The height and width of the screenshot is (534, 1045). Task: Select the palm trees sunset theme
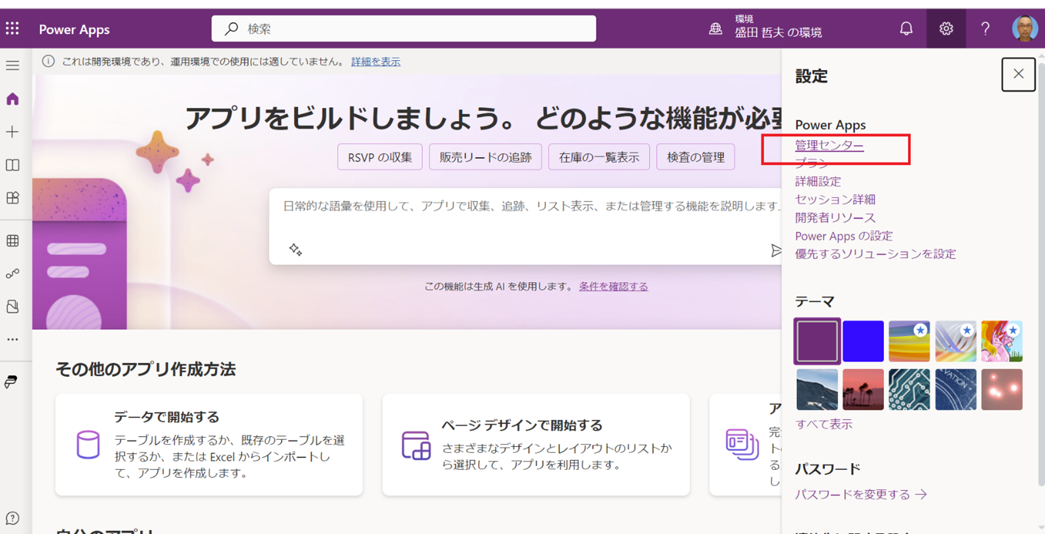(x=863, y=389)
